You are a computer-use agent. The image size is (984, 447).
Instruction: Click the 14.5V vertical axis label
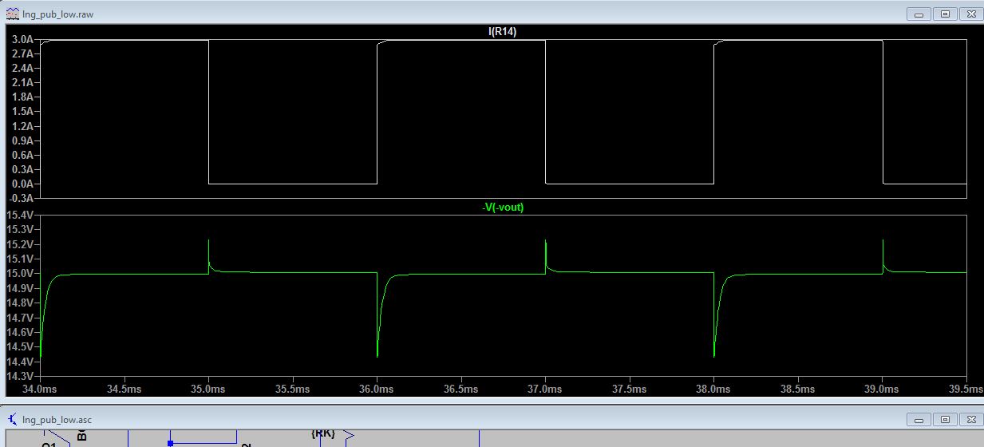coord(19,346)
